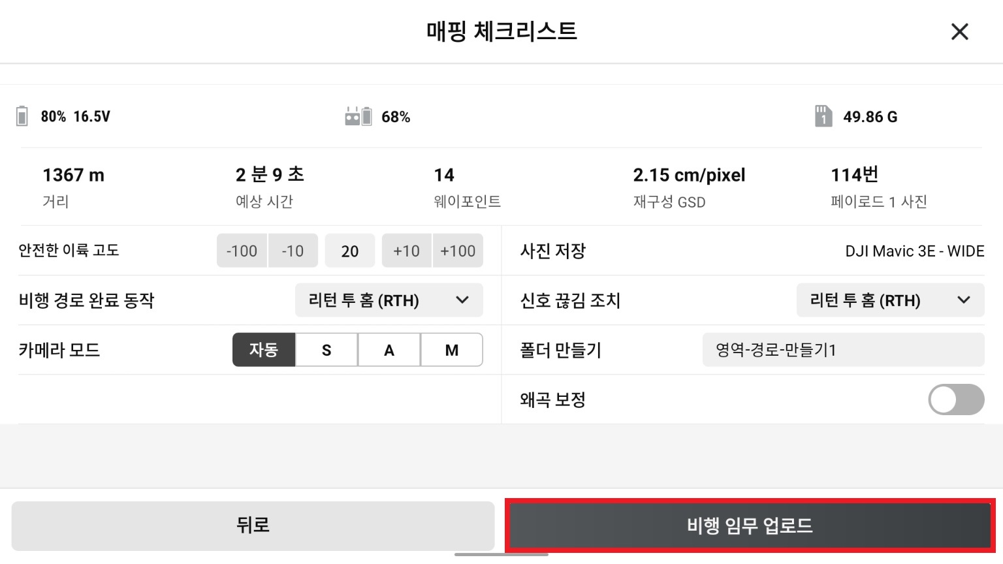Screen dimensions: 1003x564
Task: Click the aircraft battery status icon showing 80%
Action: click(22, 116)
